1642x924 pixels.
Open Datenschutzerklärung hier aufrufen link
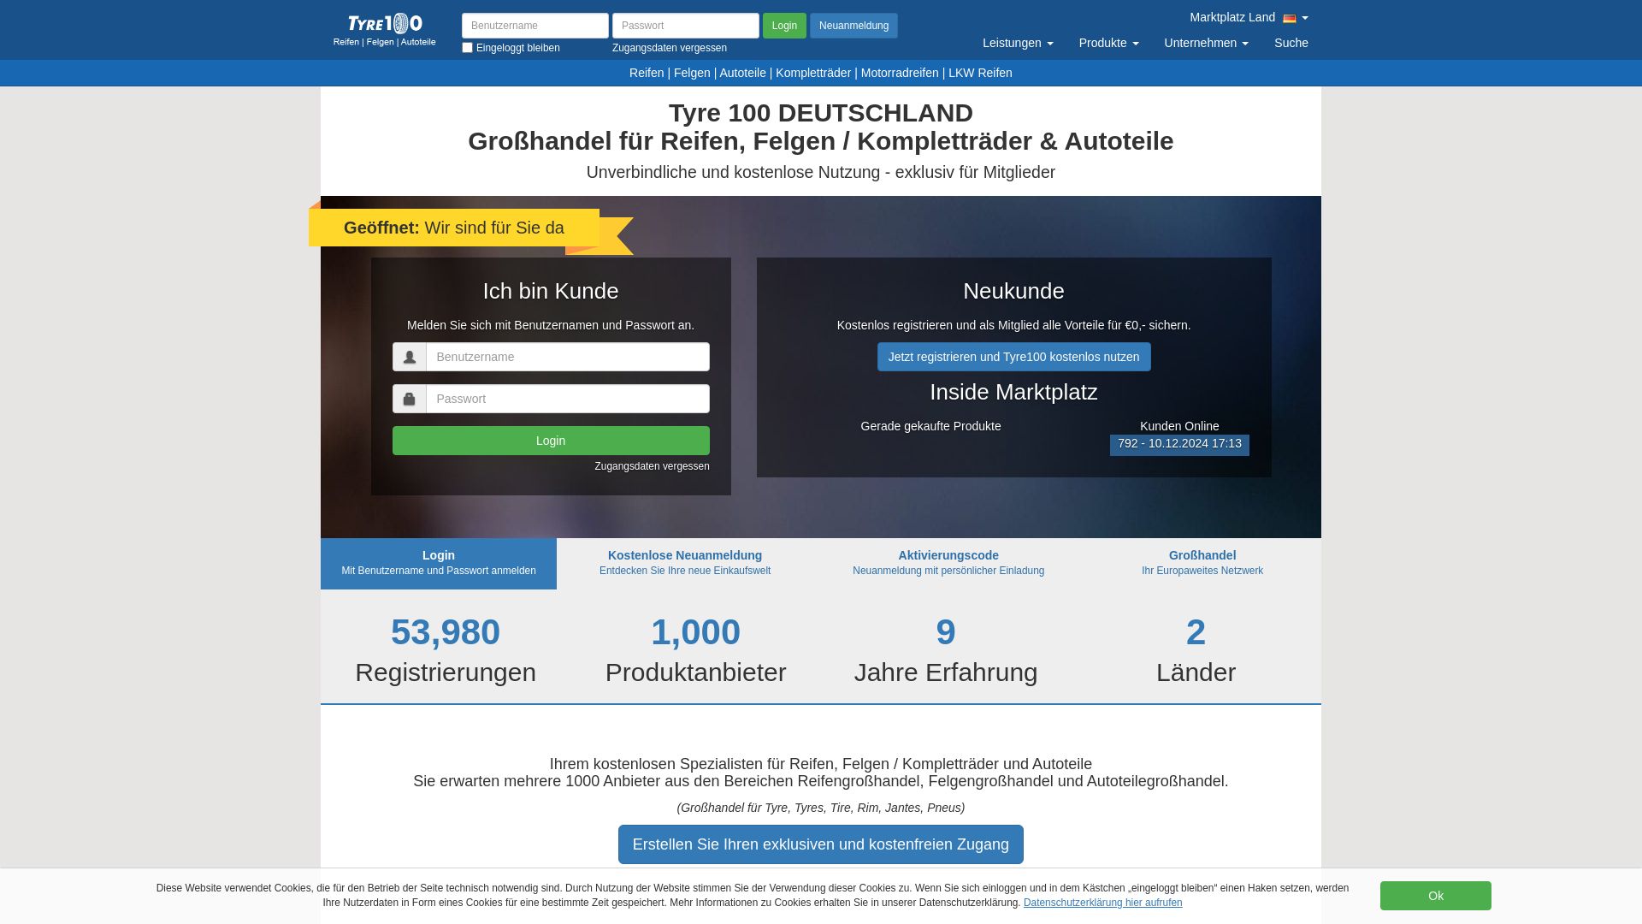1103,903
